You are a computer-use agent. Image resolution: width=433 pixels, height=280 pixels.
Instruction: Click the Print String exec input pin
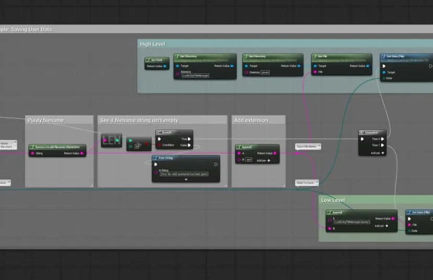tap(156, 164)
